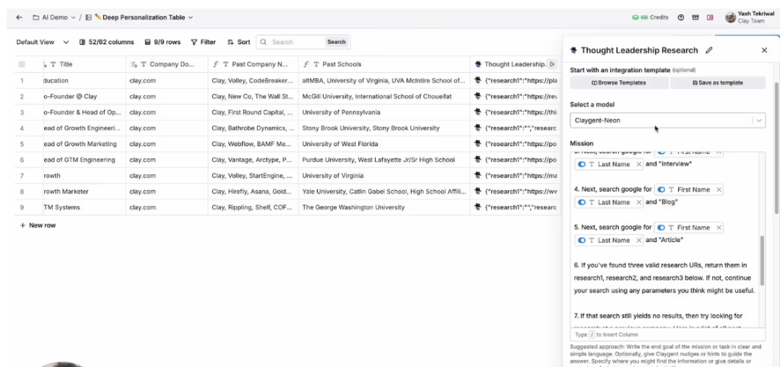Go back using the left arrow icon
The image size is (780, 367).
[x=19, y=17]
